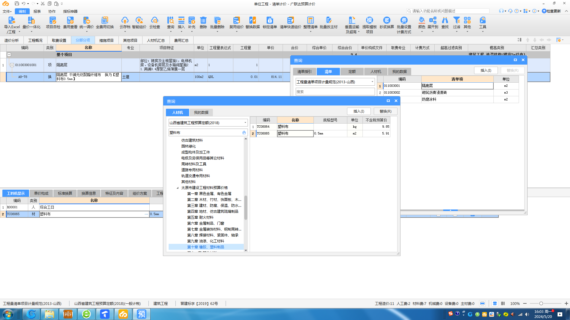Open 工程量清单项目计量规范(2013-山西) dropdown

tap(372, 82)
